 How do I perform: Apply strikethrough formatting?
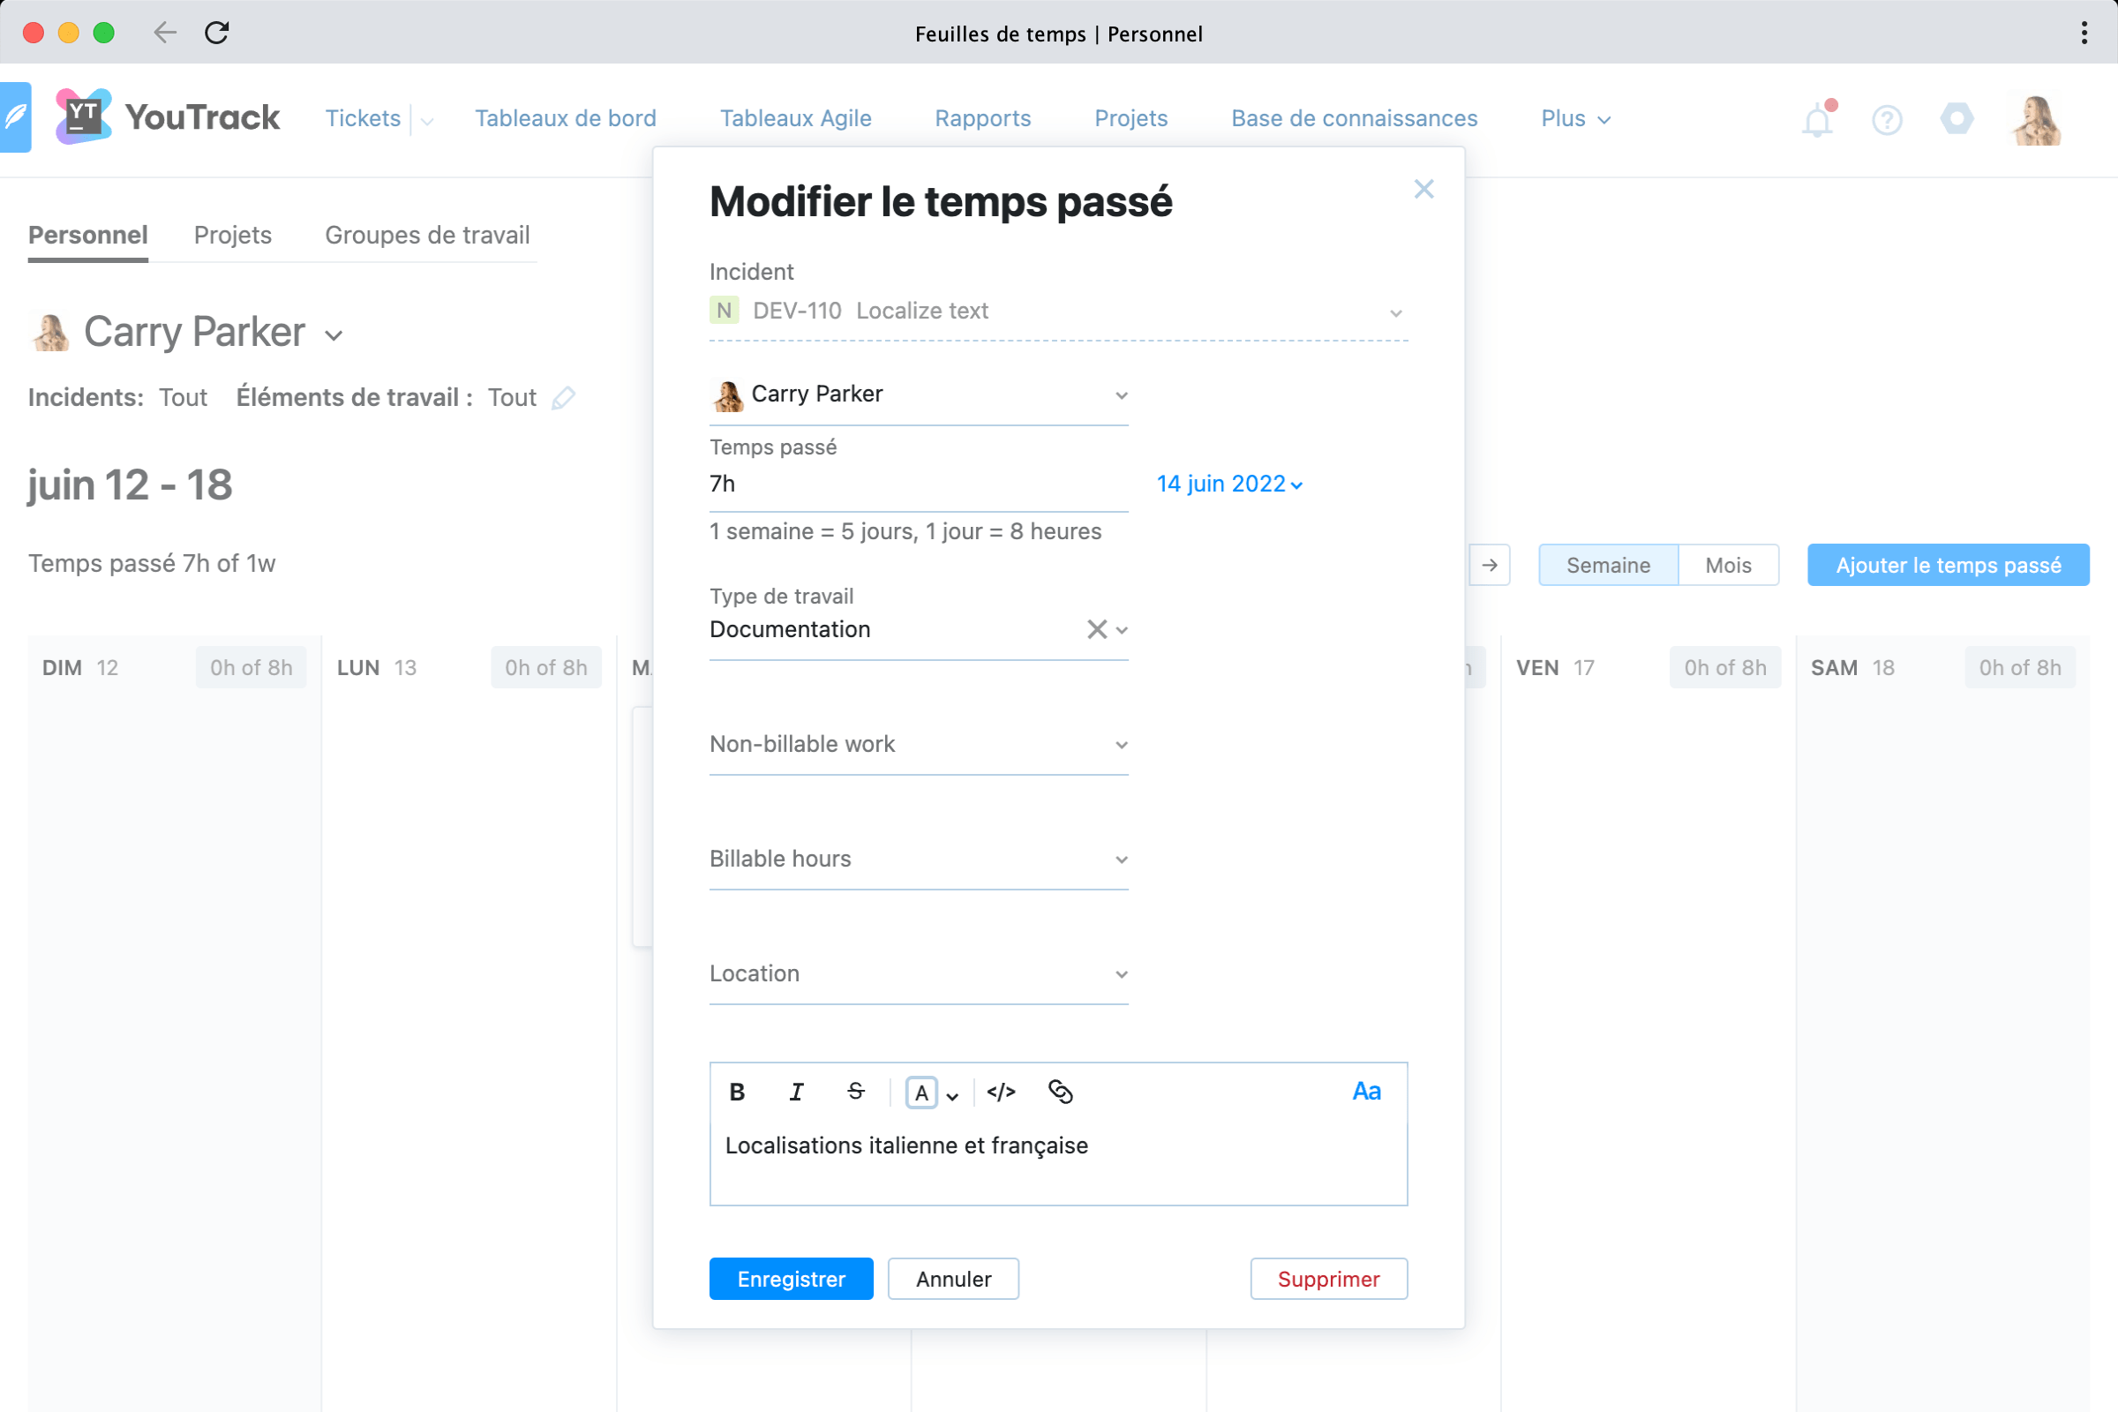pos(855,1093)
